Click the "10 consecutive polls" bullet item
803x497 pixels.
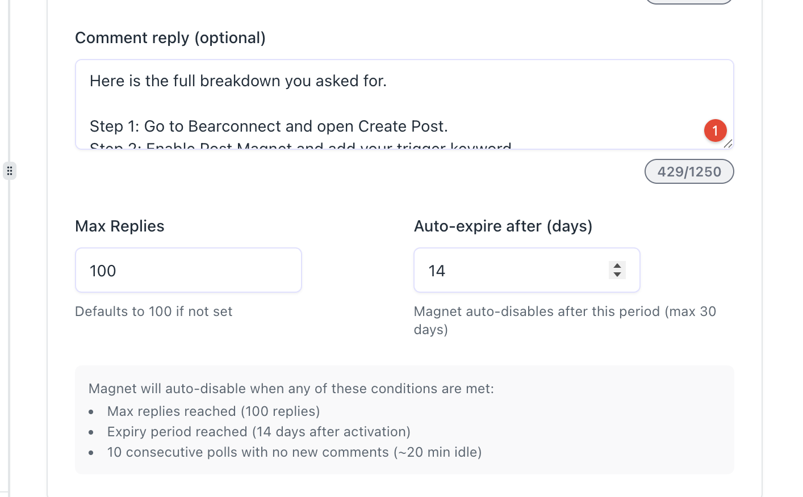[294, 452]
